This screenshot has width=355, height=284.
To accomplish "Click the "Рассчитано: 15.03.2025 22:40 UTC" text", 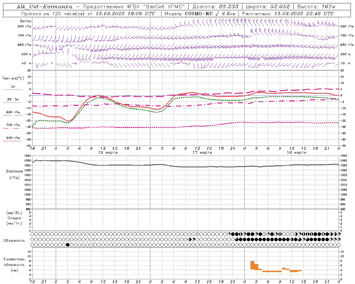I will pyautogui.click(x=288, y=14).
